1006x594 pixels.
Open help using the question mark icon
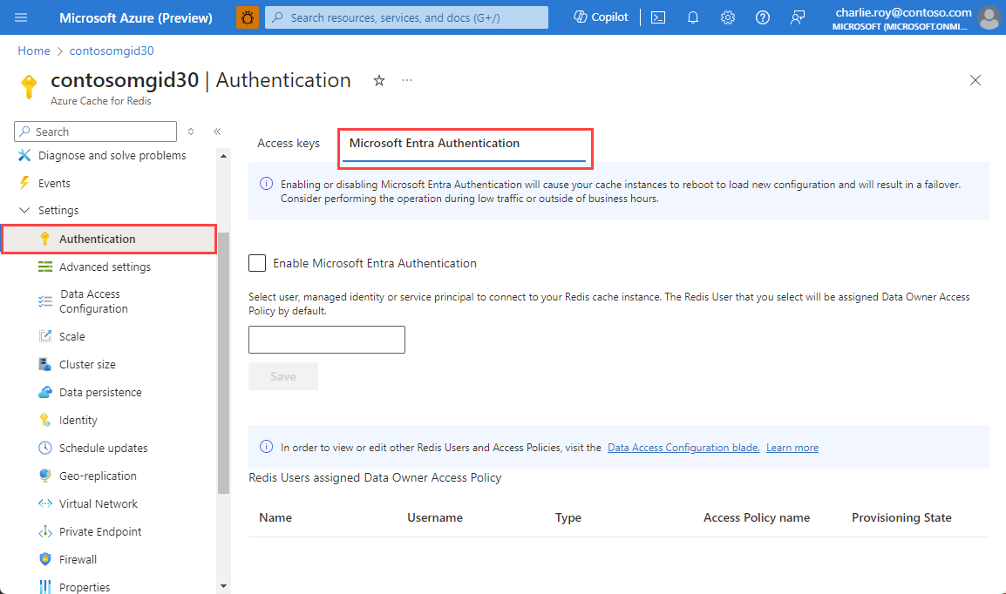[x=763, y=17]
